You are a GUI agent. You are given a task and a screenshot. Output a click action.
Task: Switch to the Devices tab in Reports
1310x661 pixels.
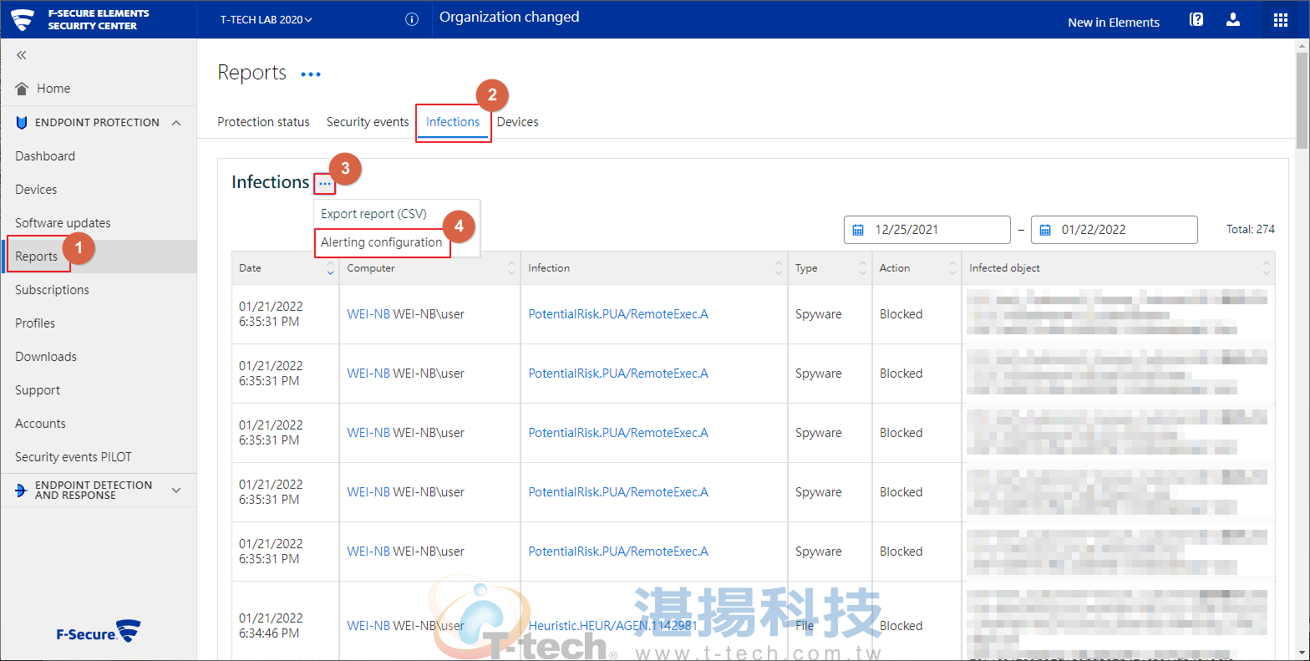518,122
